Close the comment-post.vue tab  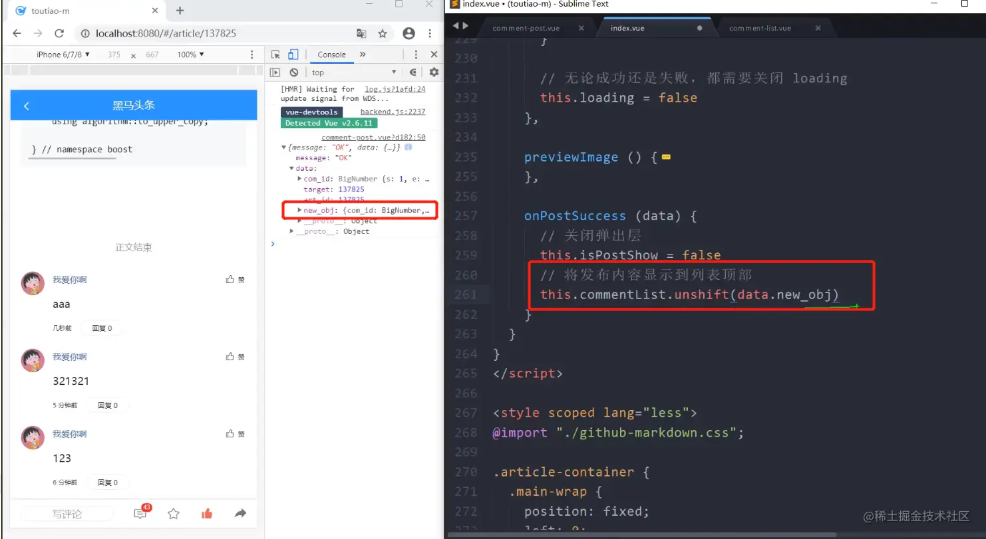(x=581, y=28)
